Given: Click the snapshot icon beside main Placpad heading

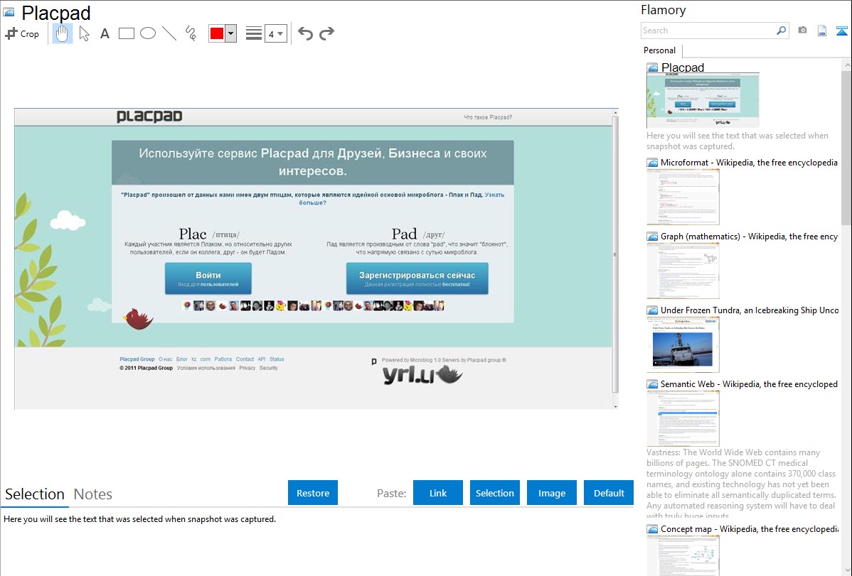Looking at the screenshot, I should click(9, 12).
